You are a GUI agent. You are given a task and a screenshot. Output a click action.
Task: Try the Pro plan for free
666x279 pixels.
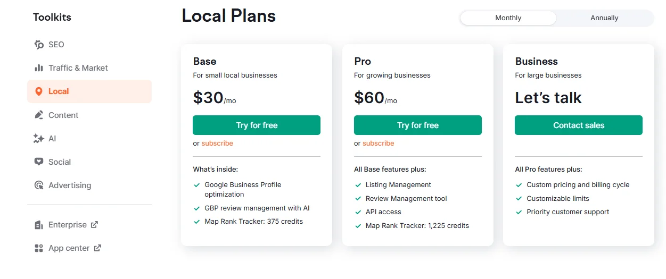(x=417, y=125)
